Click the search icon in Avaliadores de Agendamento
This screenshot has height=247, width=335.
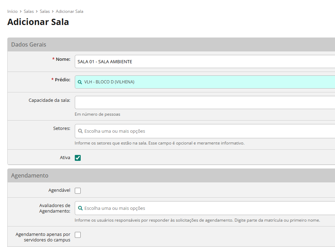80,208
